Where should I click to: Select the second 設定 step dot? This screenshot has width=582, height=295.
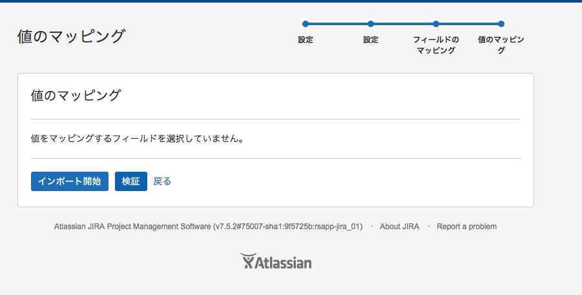(x=371, y=24)
